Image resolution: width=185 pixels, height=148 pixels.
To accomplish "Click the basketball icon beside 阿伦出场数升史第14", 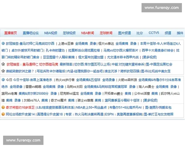I will click(x=3, y=114).
